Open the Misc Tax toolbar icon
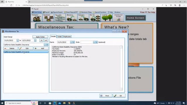Image resolution: width=187 pixels, height=105 pixels. coord(95,18)
